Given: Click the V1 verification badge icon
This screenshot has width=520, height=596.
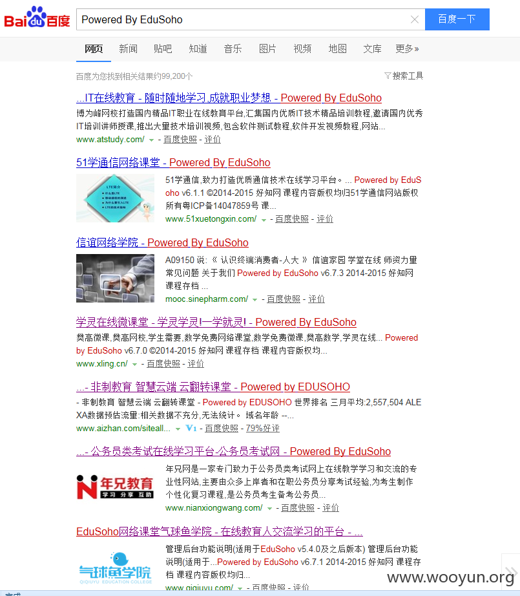Looking at the screenshot, I should tap(191, 429).
